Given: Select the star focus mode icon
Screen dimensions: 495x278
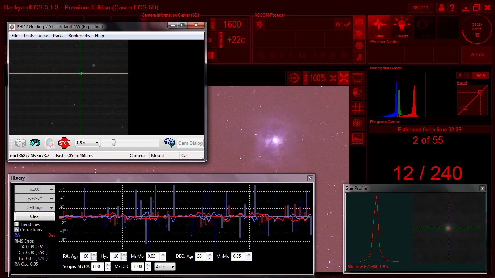Looking at the screenshot, I should point(359,34).
